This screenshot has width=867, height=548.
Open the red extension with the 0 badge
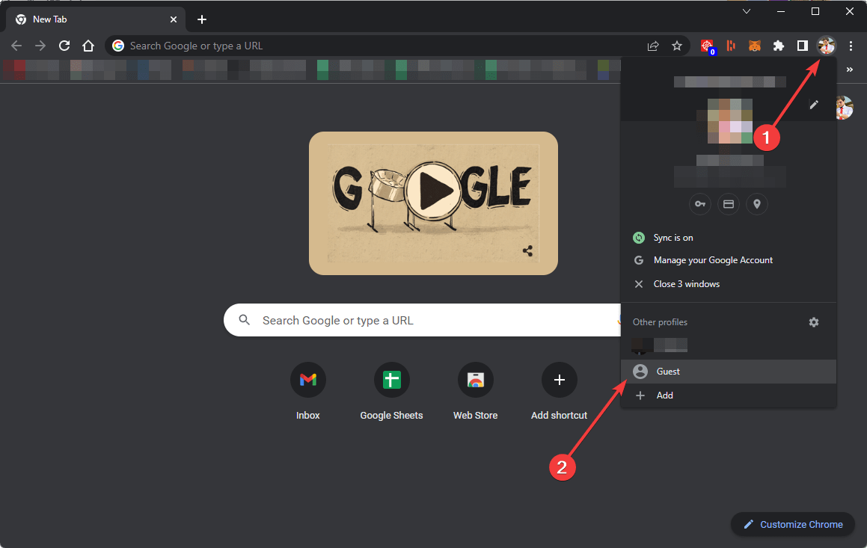point(707,46)
